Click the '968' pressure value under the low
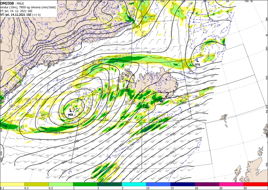268x190 pixels. pyautogui.click(x=70, y=115)
